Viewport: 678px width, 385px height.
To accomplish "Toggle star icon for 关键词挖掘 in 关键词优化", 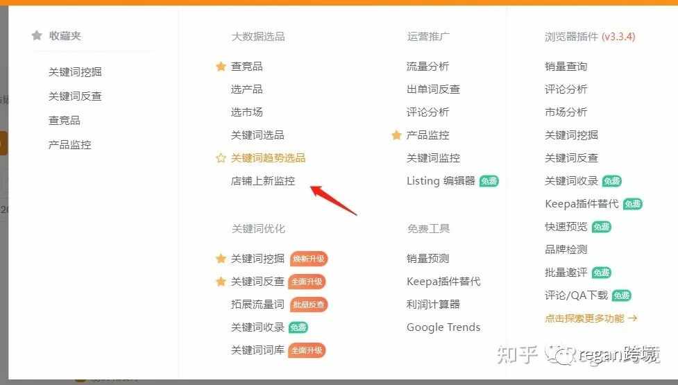I will 221,258.
